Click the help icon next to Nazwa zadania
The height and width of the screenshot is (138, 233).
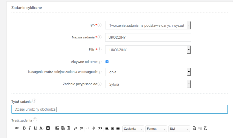pyautogui.click(x=99, y=37)
